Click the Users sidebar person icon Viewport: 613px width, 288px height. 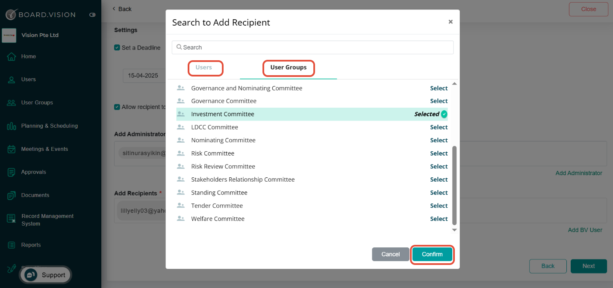tap(12, 79)
